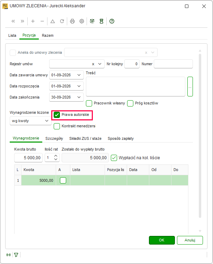Open settings gear icon in toolbar

click(x=82, y=21)
